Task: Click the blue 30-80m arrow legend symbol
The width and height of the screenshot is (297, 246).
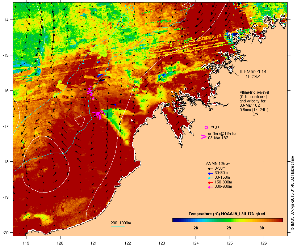Action: coord(210,173)
